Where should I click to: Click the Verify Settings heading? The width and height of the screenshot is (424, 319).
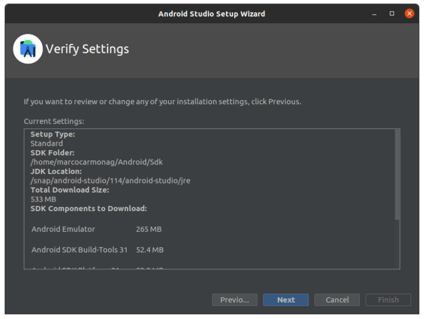click(87, 49)
